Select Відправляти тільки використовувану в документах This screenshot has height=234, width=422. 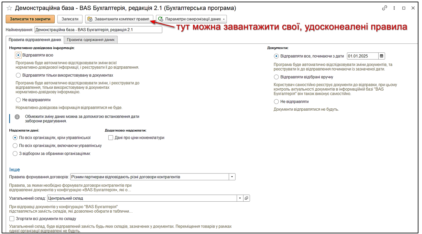click(x=18, y=75)
